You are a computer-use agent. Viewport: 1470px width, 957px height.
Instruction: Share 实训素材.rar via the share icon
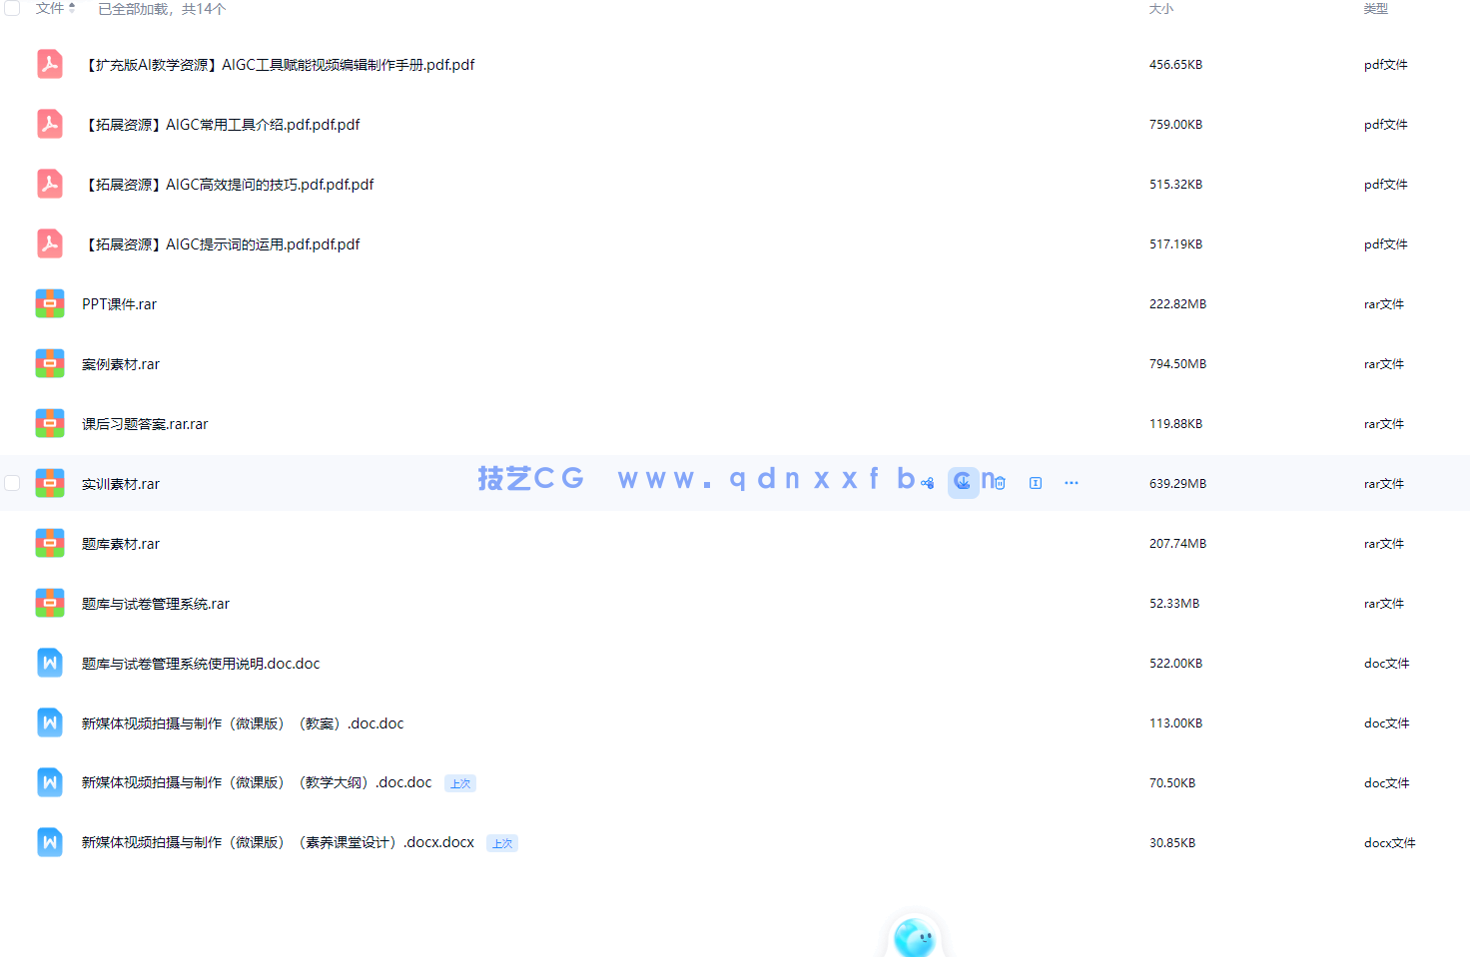927,482
